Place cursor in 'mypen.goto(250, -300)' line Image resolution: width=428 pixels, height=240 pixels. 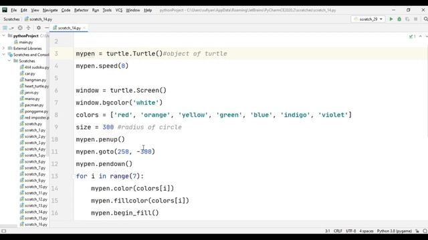coord(116,151)
